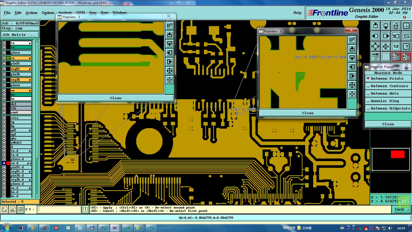Image resolution: width=412 pixels, height=232 pixels.
Task: Open the XY split-view window icon
Action: coord(406,26)
